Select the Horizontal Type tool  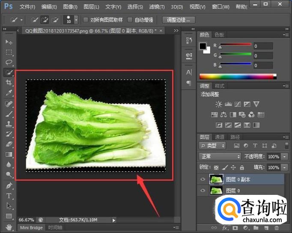tap(9, 196)
